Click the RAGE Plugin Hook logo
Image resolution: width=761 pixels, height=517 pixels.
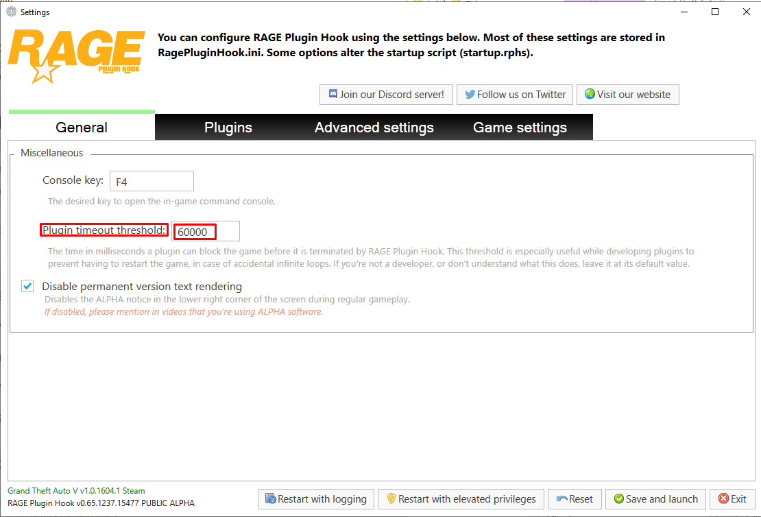tap(76, 56)
